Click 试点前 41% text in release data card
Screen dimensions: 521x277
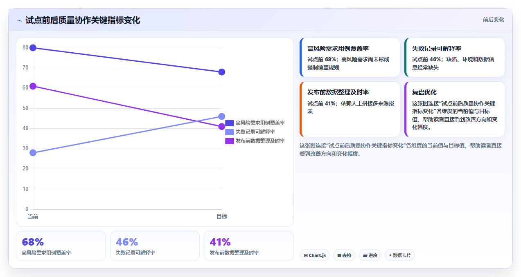coord(322,103)
